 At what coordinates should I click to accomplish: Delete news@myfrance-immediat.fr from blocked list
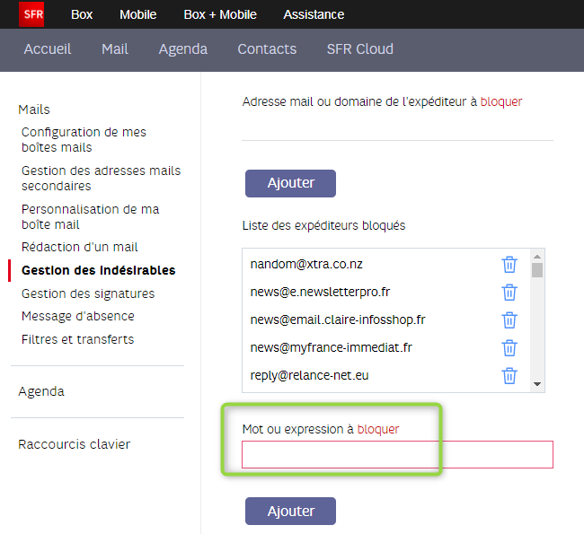pos(509,348)
